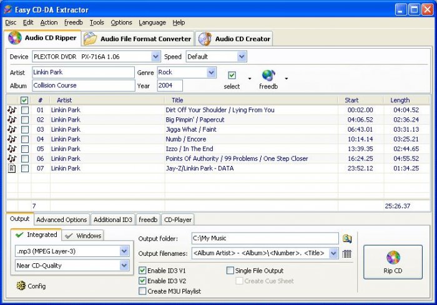Expand the Genre combo box
Image resolution: width=437 pixels, height=305 pixels.
(212, 72)
